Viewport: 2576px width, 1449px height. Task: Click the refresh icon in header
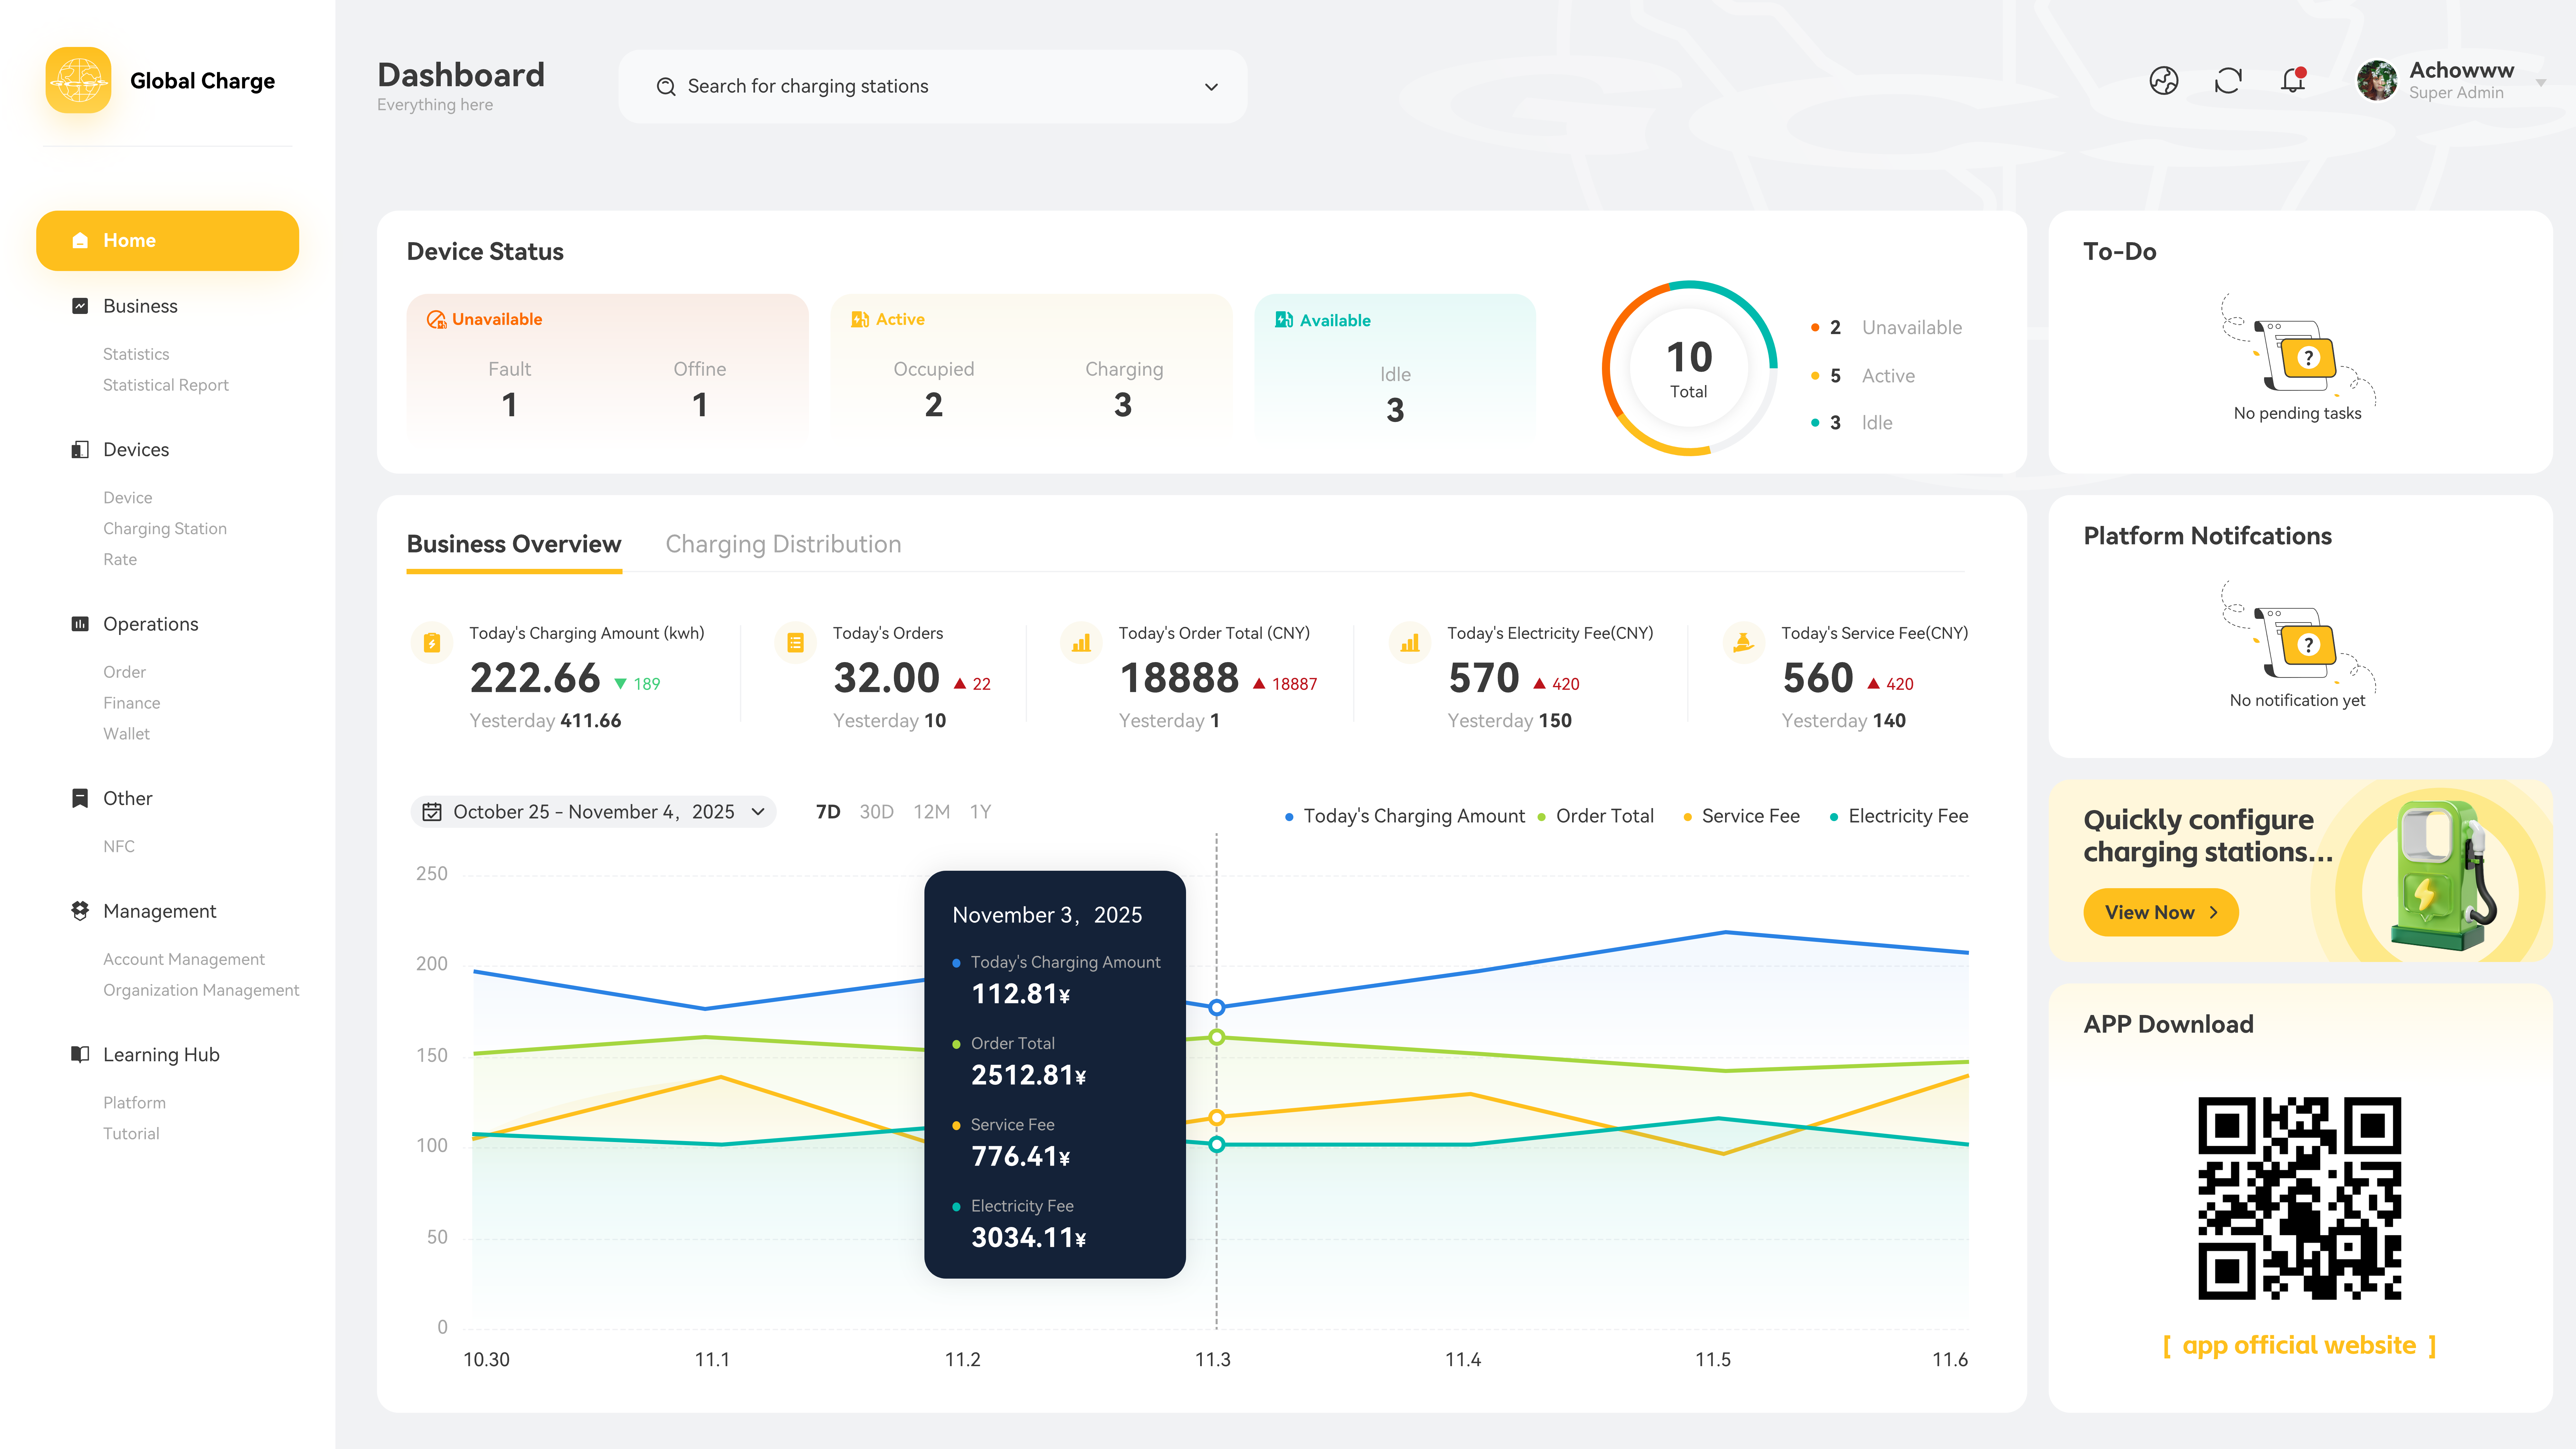click(x=2228, y=81)
